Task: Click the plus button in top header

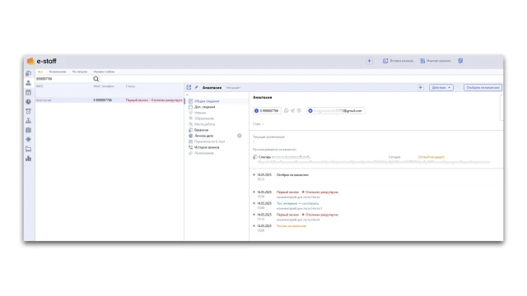Action: 369,61
